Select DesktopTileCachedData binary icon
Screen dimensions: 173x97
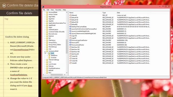[70, 27]
